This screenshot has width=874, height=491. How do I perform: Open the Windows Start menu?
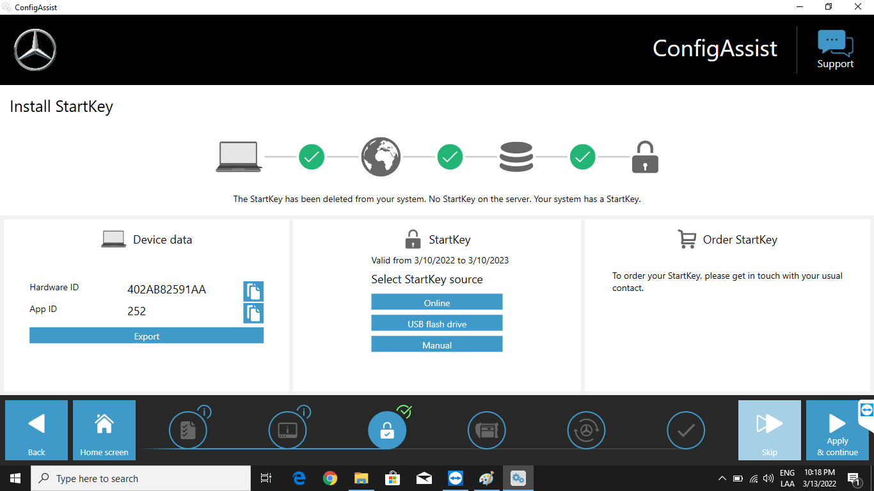15,478
